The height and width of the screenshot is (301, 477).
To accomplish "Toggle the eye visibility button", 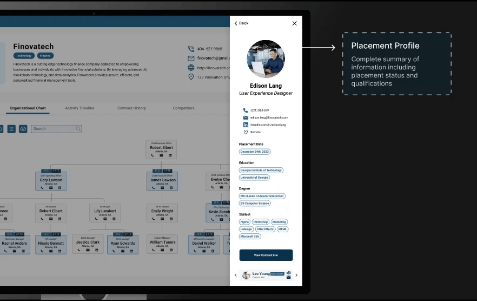I will (23, 129).
